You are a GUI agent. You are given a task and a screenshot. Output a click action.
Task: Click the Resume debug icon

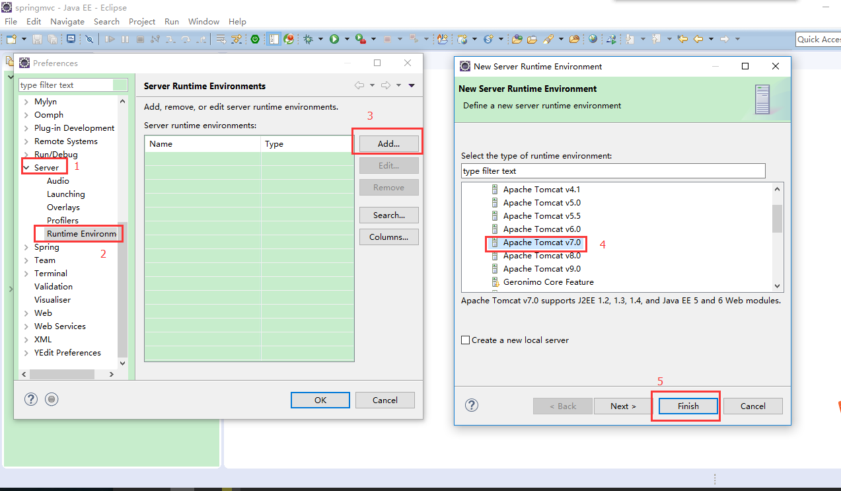pos(110,39)
